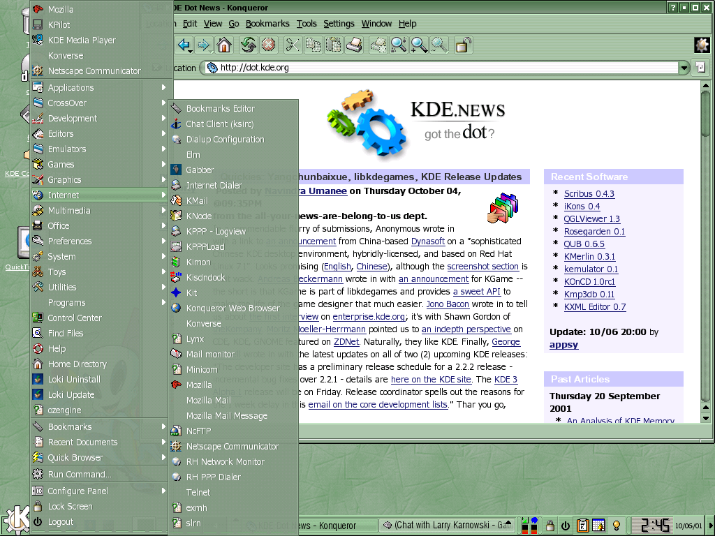
Task: Expand the Applications submenu
Action: (99, 87)
